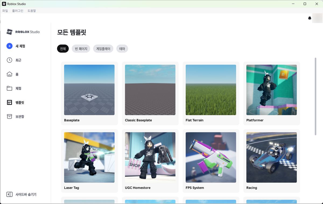This screenshot has height=204, width=323.
Task: Click the Baseplate name text
Action: (x=72, y=120)
